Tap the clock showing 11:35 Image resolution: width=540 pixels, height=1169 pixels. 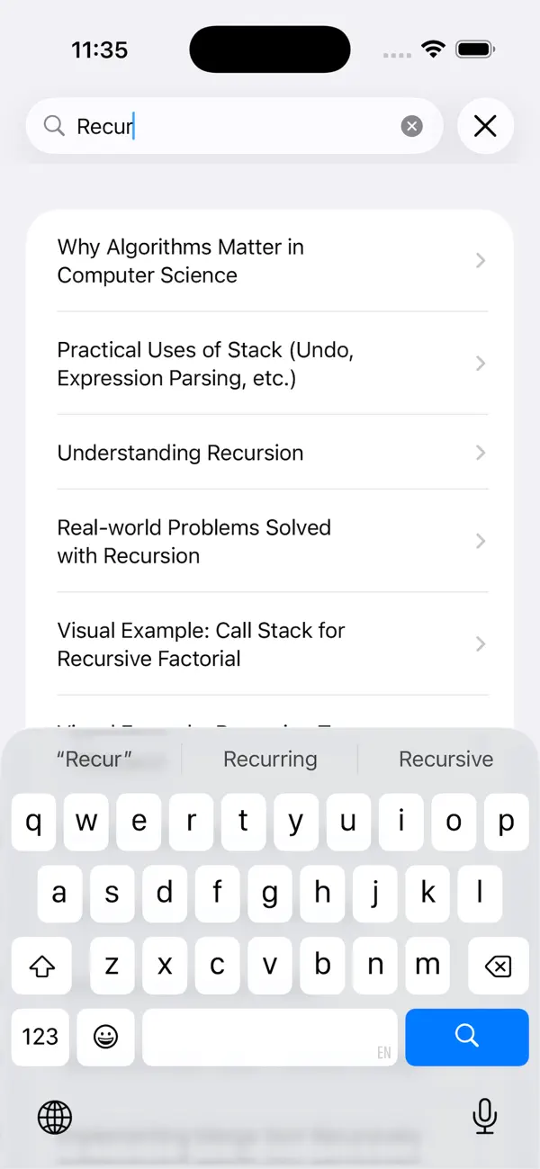99,49
